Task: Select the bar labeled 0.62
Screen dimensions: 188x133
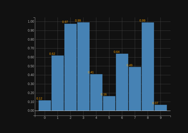Action: click(58, 83)
